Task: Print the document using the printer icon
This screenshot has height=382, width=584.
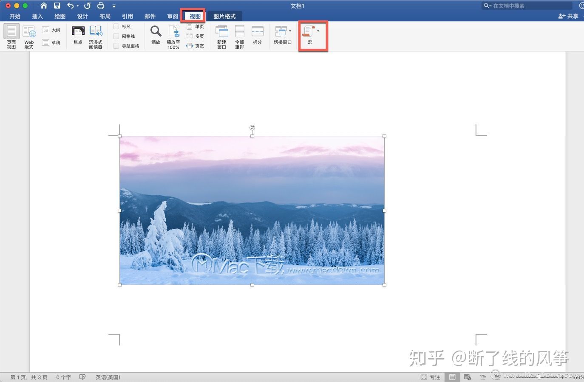Action: pos(101,6)
